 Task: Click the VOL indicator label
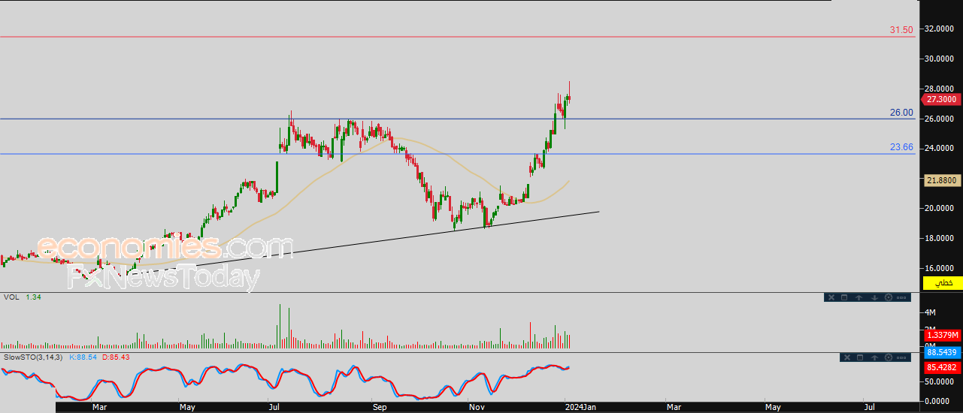(11, 297)
